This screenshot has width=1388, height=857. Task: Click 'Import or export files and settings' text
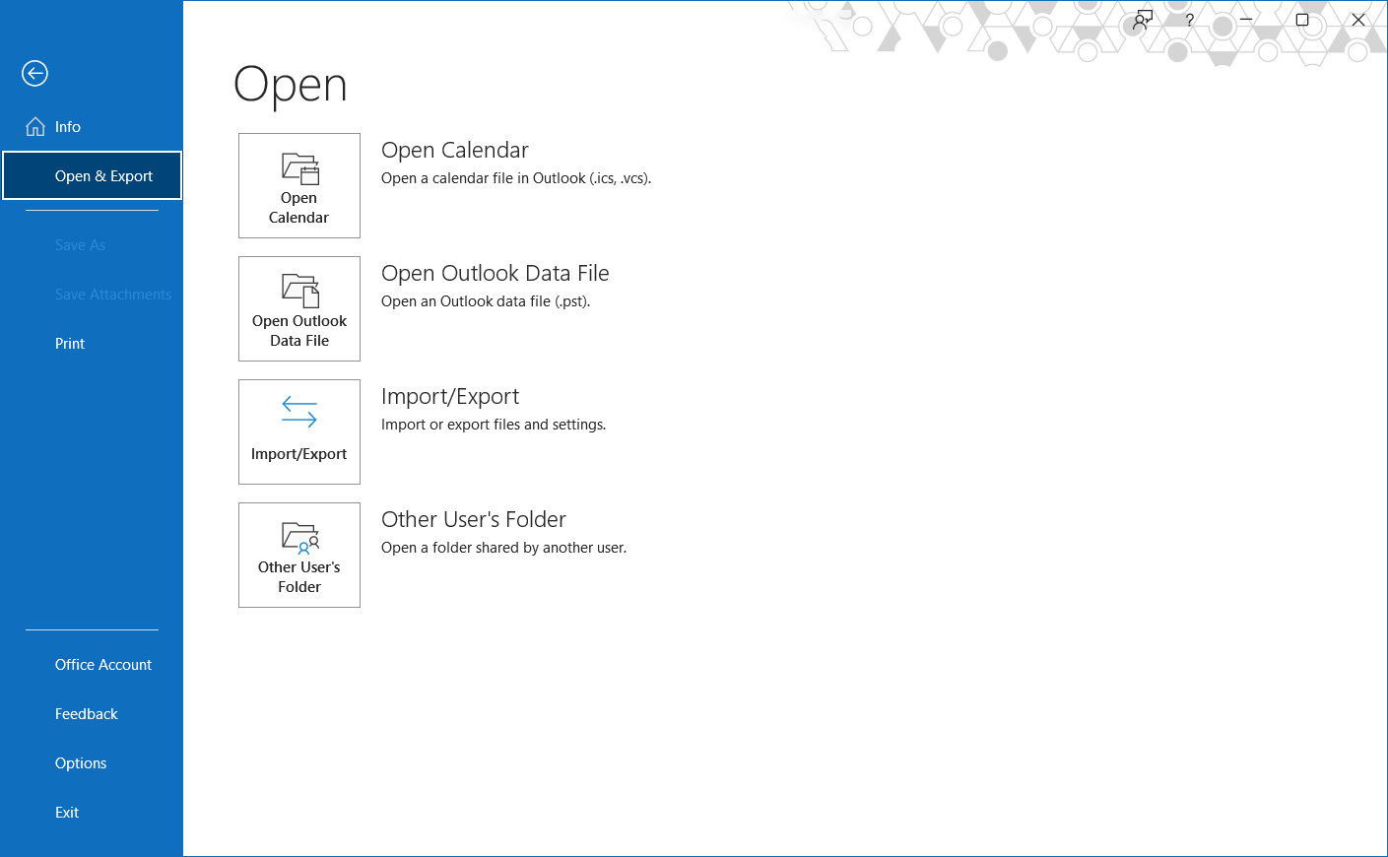click(x=494, y=425)
